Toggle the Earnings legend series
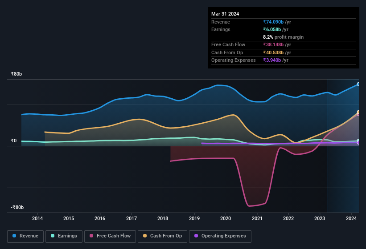 (x=64, y=236)
